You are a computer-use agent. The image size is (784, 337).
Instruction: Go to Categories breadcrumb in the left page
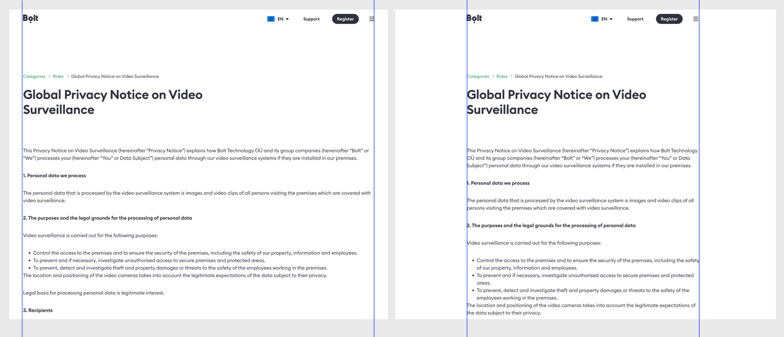point(34,76)
